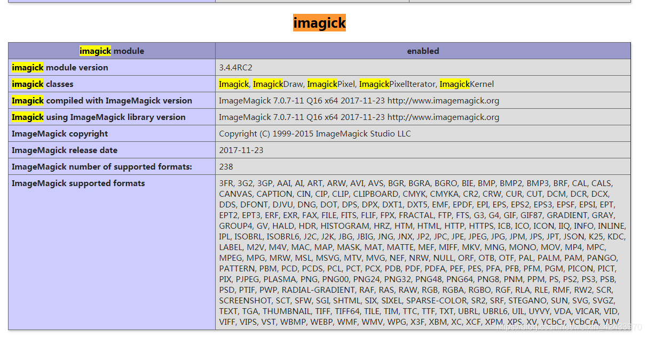The image size is (647, 337).
Task: Click the "ImagickKernel" class name
Action: pyautogui.click(x=467, y=84)
